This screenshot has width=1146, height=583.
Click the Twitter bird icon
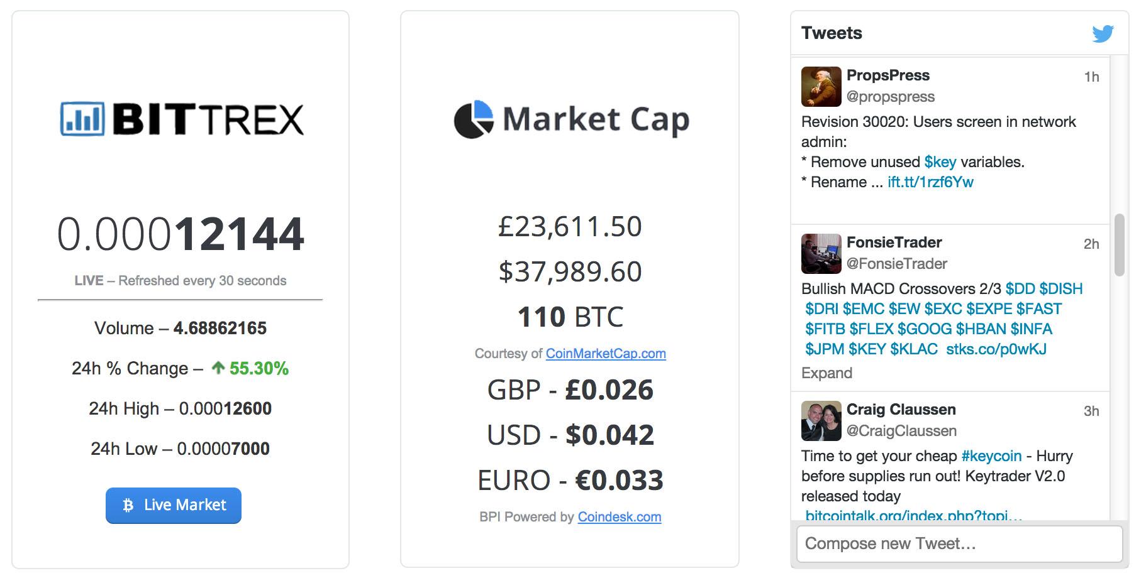click(1103, 33)
